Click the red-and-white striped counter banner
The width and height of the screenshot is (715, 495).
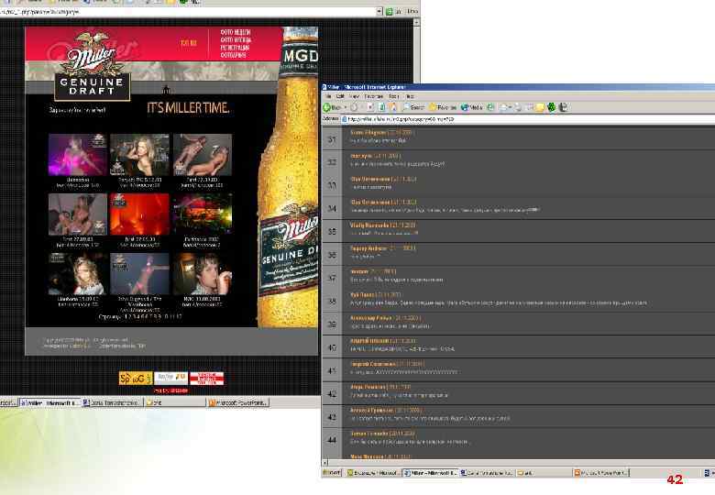[206, 379]
